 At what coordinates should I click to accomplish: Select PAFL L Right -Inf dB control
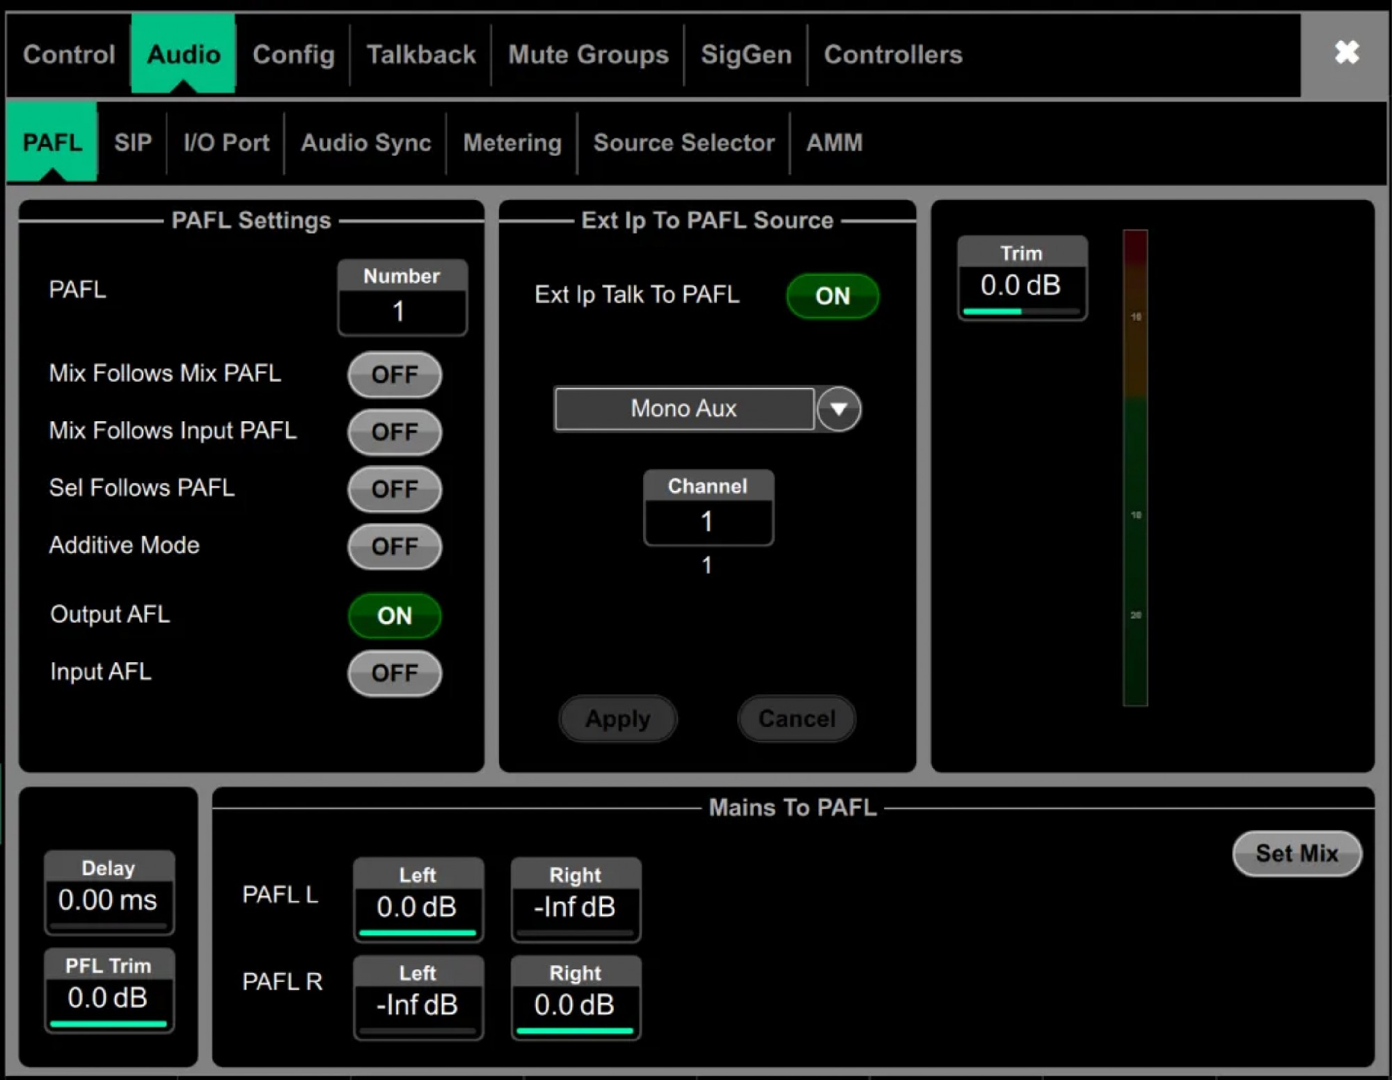coord(575,906)
